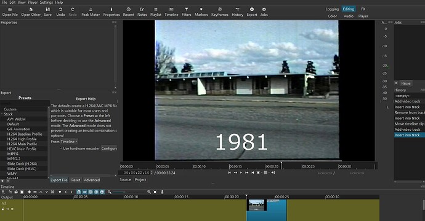The image size is (425, 221).
Task: Select the H.264 High Profile preset
Action: pyautogui.click(x=22, y=139)
